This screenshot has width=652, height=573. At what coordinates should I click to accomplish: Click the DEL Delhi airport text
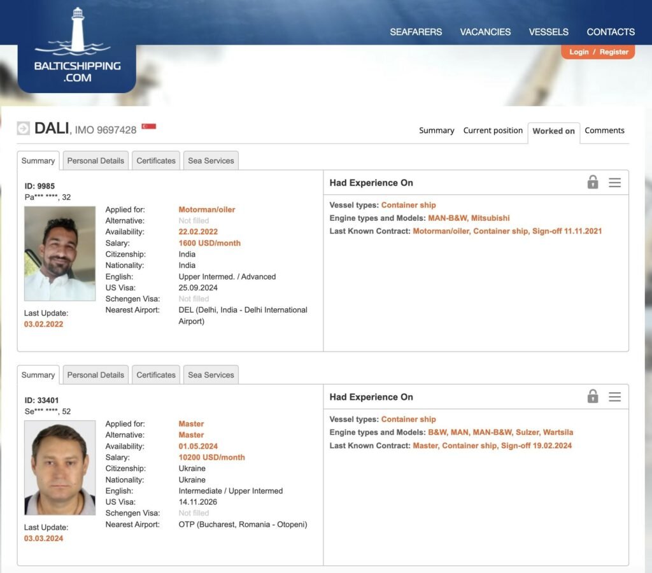pos(243,316)
